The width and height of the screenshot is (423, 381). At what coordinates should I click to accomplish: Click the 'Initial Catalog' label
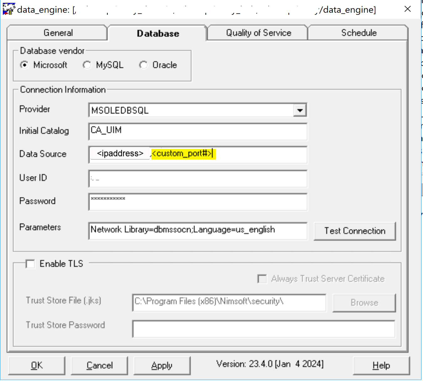[44, 131]
